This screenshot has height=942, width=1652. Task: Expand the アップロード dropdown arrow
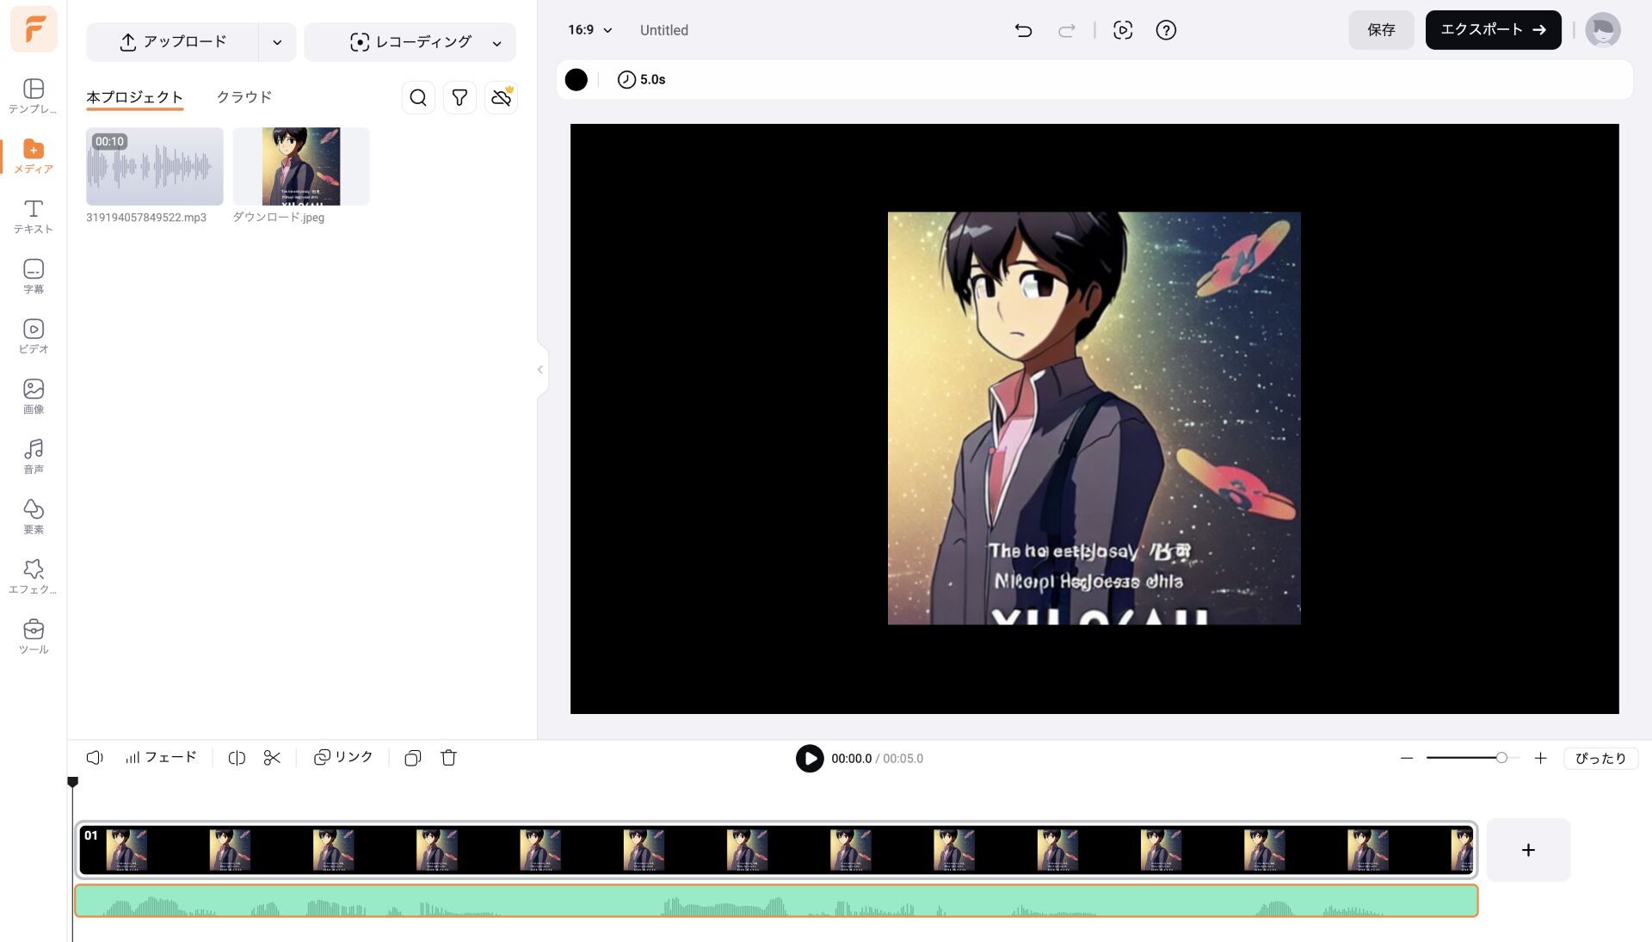277,42
